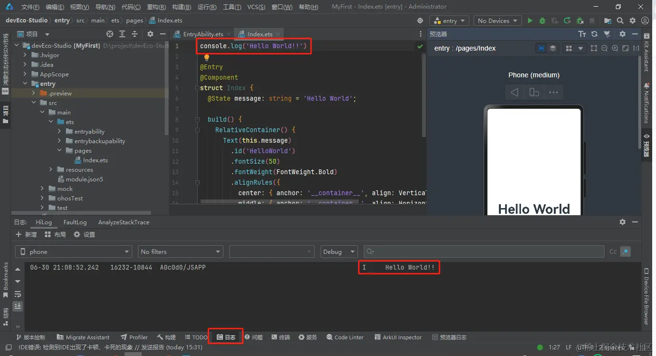Run the app with green play icon
This screenshot has height=356, width=656.
coord(530,21)
